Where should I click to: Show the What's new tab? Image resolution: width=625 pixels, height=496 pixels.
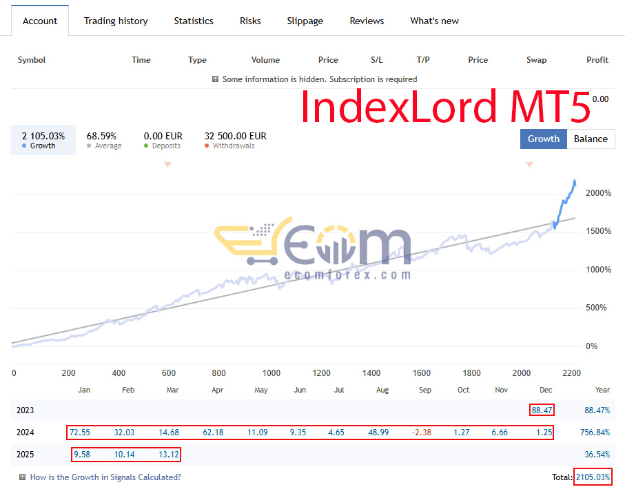pyautogui.click(x=435, y=21)
